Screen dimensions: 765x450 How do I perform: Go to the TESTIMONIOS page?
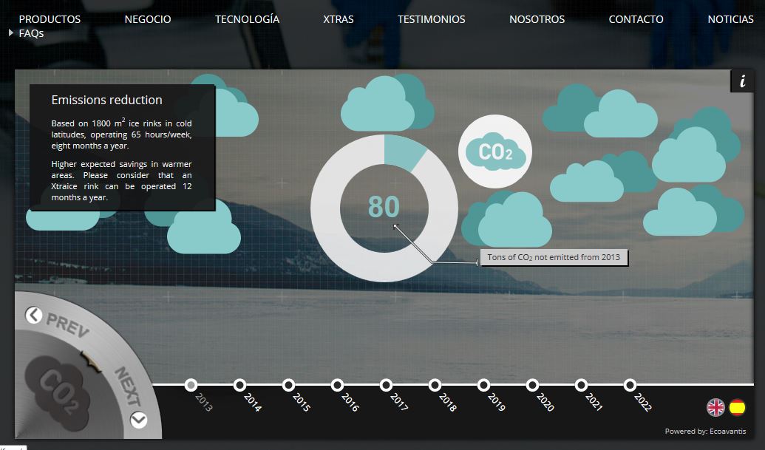431,19
